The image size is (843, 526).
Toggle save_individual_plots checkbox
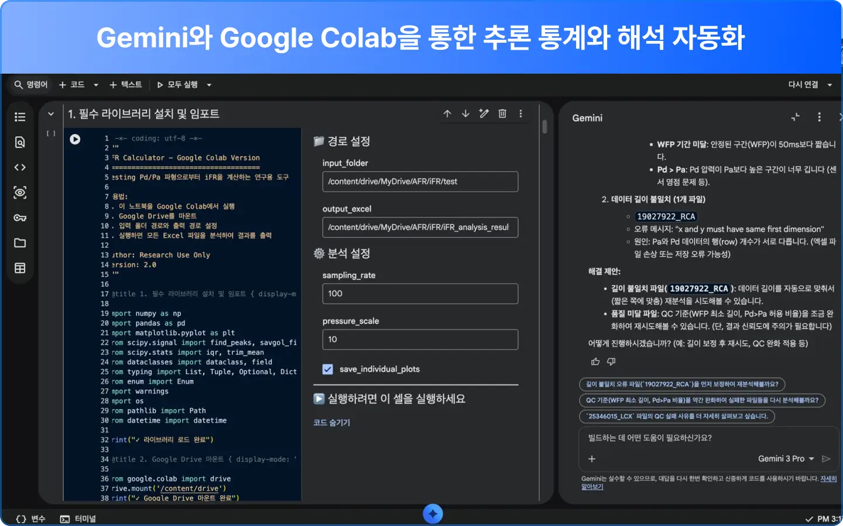click(x=328, y=369)
